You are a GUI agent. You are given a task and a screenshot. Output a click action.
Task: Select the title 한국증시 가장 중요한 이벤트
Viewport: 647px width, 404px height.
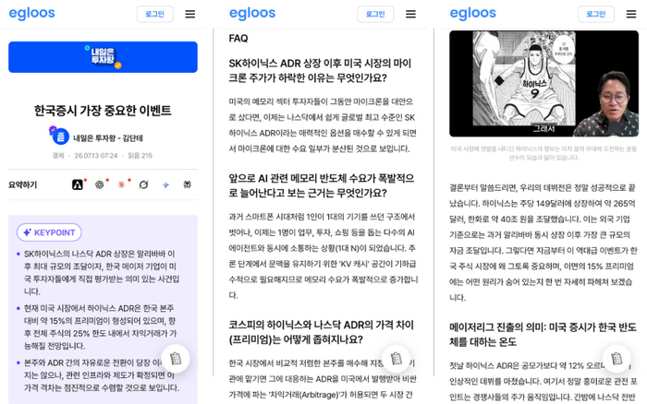(103, 111)
